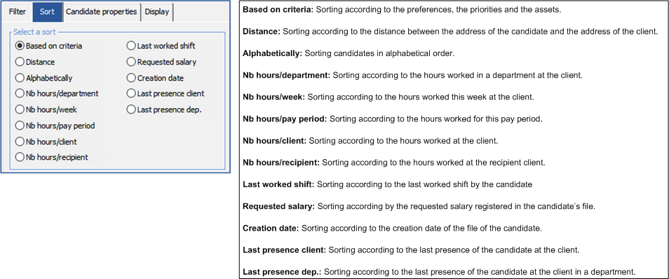Choose Nb hours/pay period option
Image resolution: width=669 pixels, height=279 pixels.
(x=55, y=126)
